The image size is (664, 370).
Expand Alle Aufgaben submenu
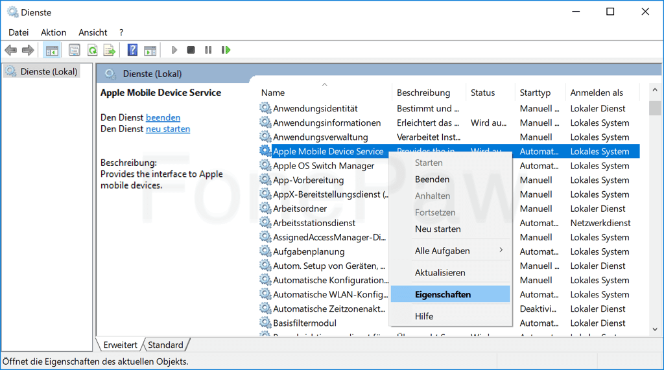click(x=450, y=251)
